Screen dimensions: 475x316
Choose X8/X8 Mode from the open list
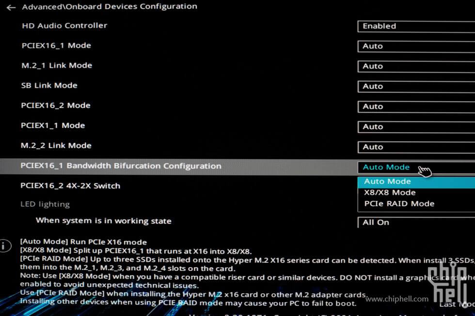point(390,193)
